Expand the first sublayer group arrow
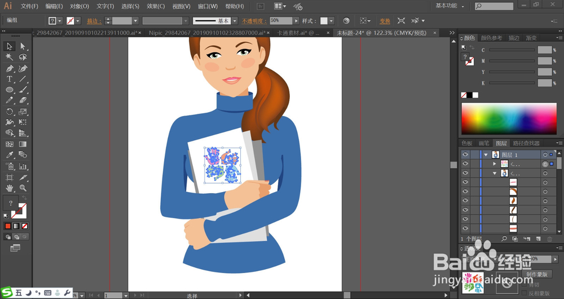This screenshot has width=564, height=299. pyautogui.click(x=495, y=164)
